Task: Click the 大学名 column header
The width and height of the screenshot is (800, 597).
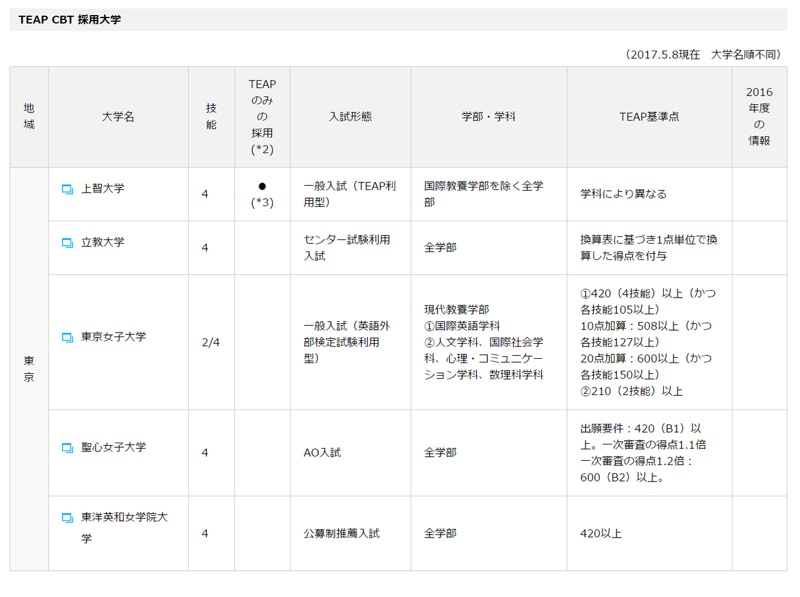Action: click(118, 117)
